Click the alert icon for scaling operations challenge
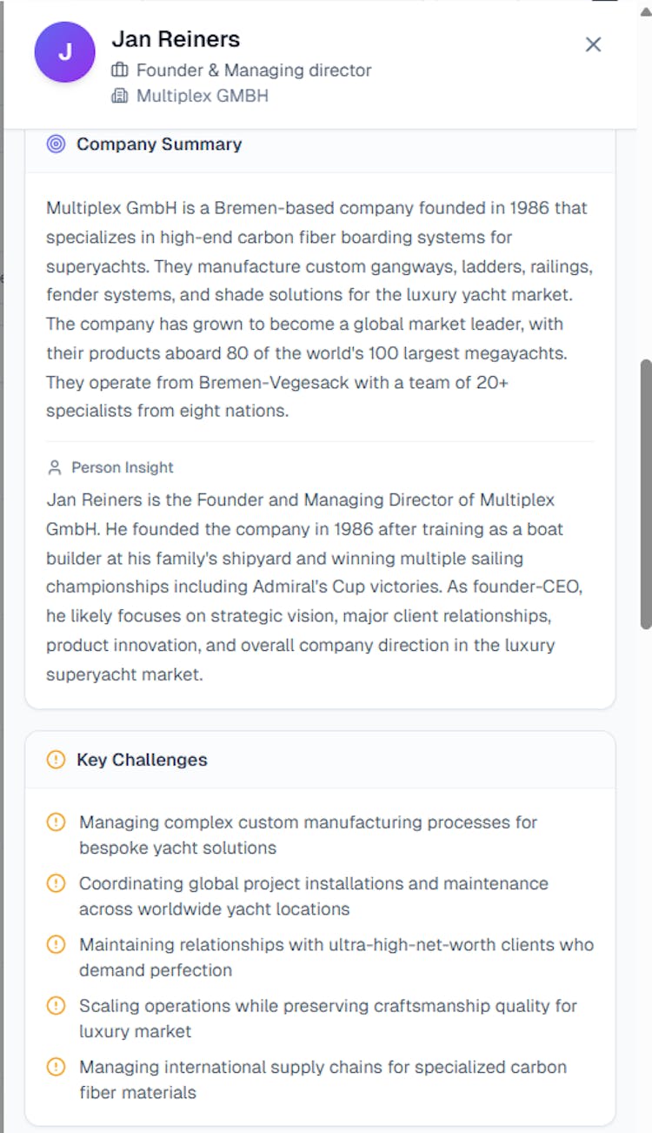Image resolution: width=652 pixels, height=1133 pixels. click(x=56, y=1006)
